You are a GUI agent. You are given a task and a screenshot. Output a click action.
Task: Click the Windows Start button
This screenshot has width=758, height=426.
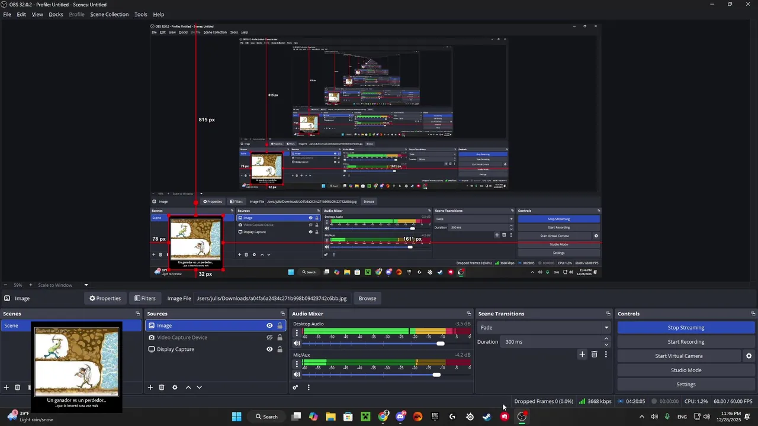[236, 417]
